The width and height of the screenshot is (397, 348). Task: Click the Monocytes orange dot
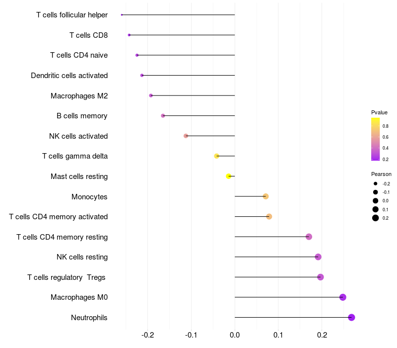pos(265,196)
